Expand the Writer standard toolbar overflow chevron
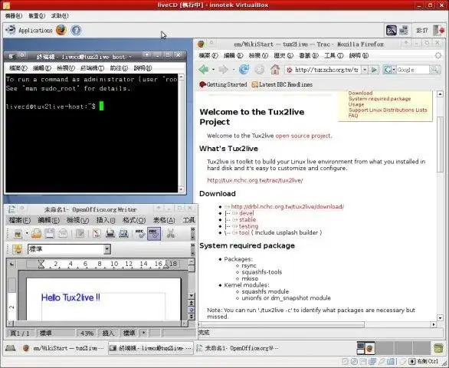Image resolution: width=449 pixels, height=368 pixels. coord(193,230)
